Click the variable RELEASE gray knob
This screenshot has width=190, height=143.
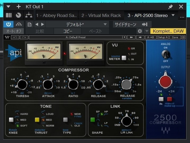click(x=127, y=84)
